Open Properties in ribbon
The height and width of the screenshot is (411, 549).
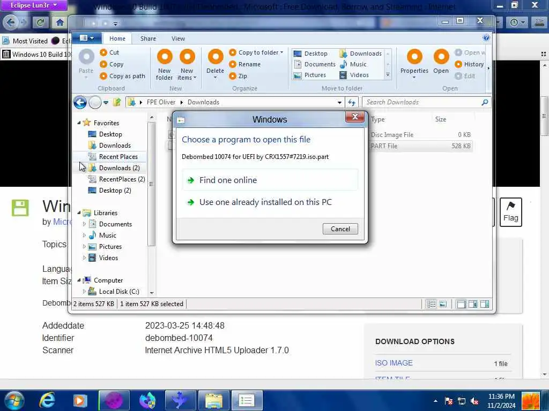coord(414,63)
